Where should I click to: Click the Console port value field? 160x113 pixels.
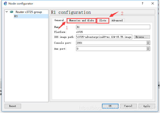[x=111, y=43]
